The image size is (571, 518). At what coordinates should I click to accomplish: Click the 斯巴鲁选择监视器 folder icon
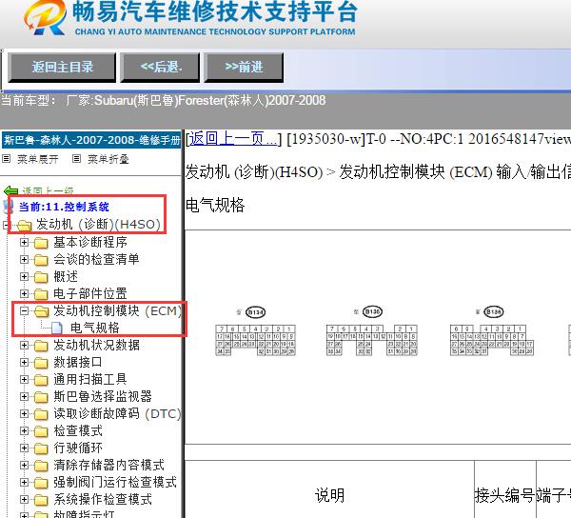click(41, 397)
